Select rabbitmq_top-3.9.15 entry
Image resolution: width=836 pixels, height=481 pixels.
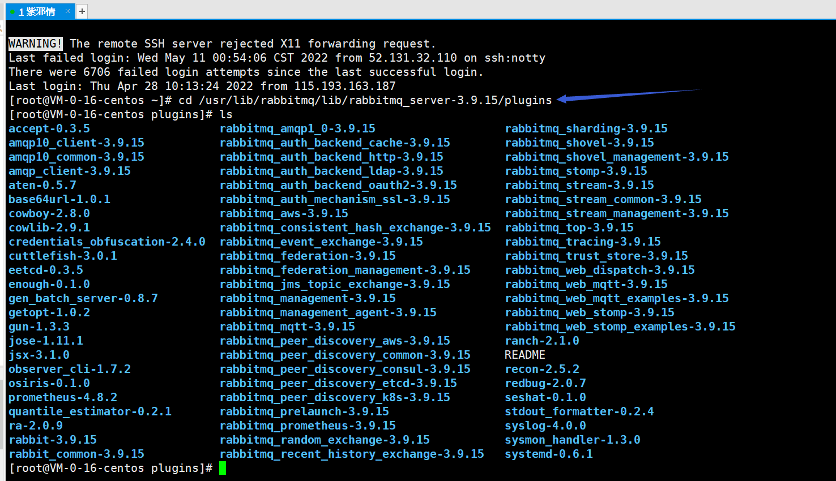coord(569,227)
